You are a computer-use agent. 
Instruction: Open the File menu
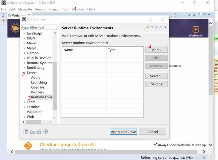click(x=4, y=9)
